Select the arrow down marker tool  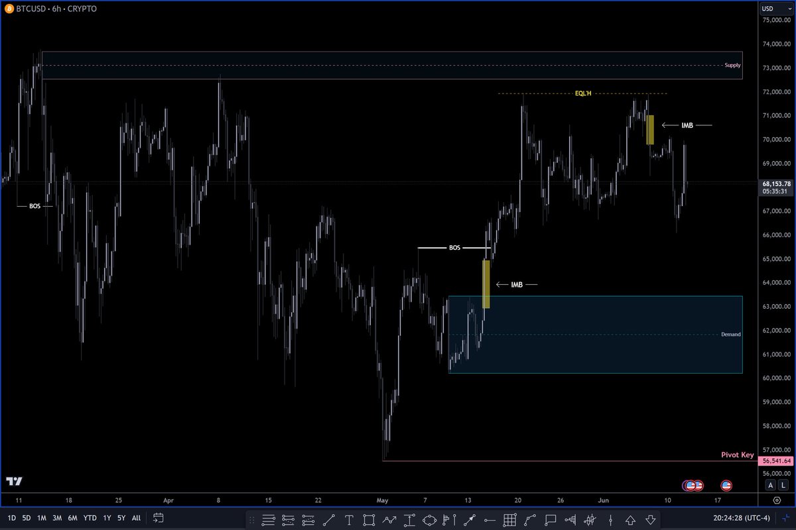coord(650,519)
